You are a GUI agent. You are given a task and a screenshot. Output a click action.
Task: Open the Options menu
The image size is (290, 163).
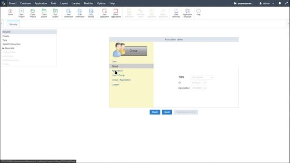click(x=101, y=3)
